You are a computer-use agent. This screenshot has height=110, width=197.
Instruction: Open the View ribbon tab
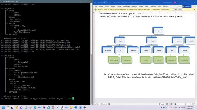[x=147, y=6]
